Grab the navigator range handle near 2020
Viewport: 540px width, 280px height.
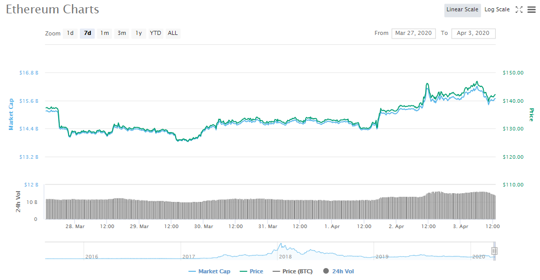point(494,251)
